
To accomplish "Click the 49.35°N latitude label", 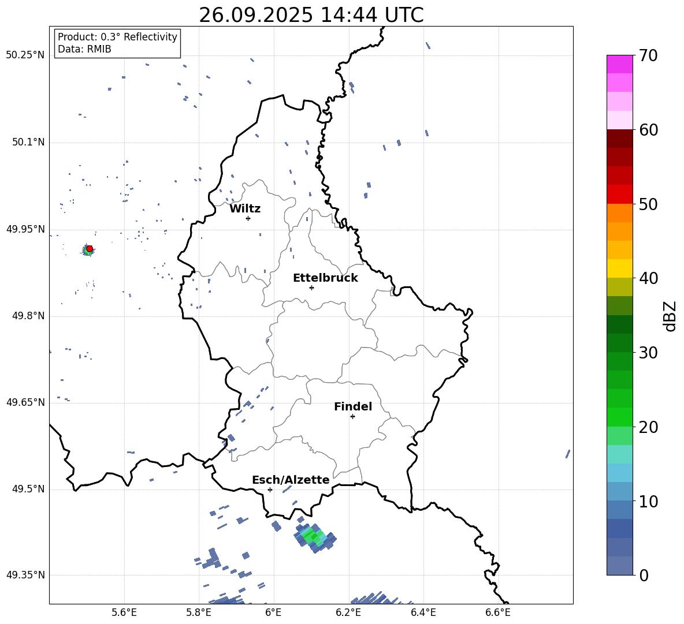I will point(25,575).
